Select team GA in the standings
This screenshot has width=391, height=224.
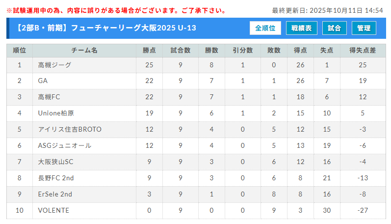point(43,81)
